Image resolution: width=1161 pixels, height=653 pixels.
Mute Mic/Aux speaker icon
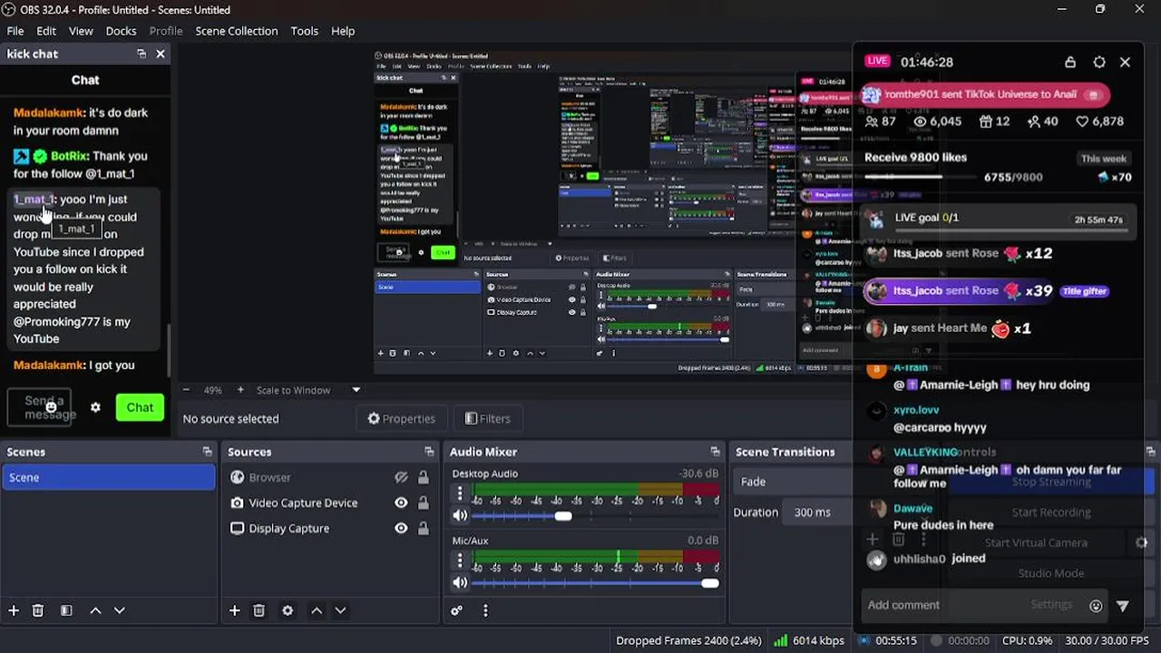click(460, 582)
